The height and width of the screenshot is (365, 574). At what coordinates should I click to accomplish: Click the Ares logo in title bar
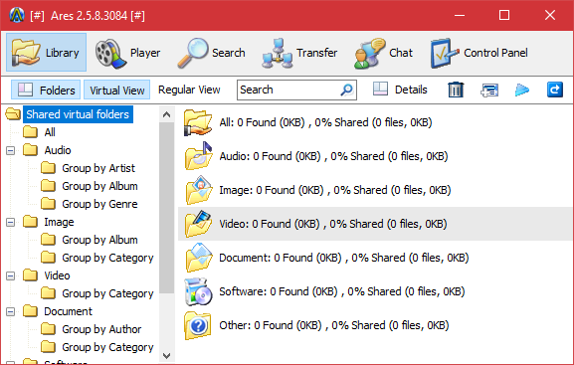point(17,15)
